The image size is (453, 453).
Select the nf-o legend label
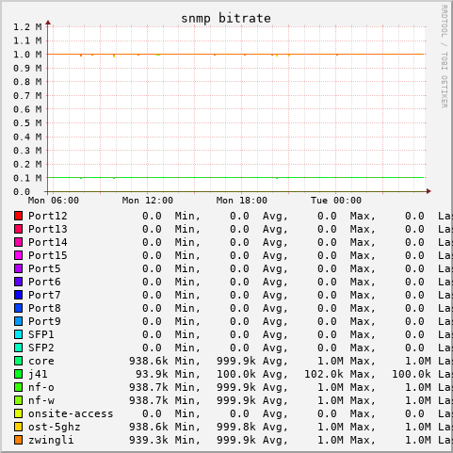(41, 387)
